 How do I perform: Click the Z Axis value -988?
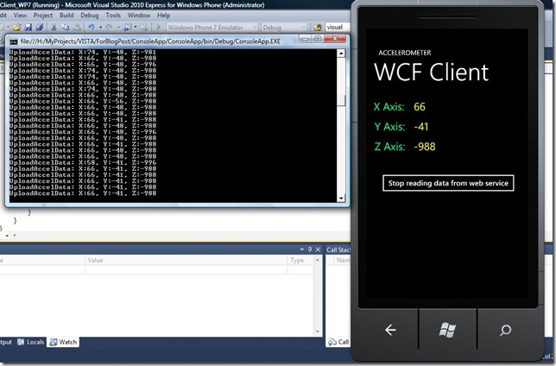[425, 147]
